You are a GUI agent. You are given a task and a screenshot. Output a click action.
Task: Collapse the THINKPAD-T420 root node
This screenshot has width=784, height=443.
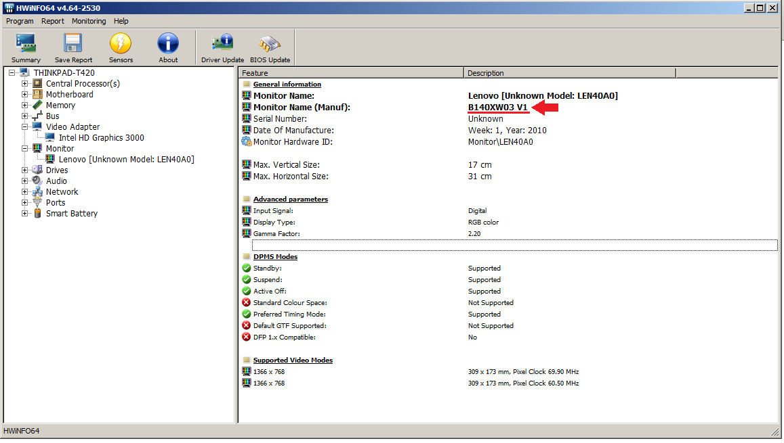12,73
